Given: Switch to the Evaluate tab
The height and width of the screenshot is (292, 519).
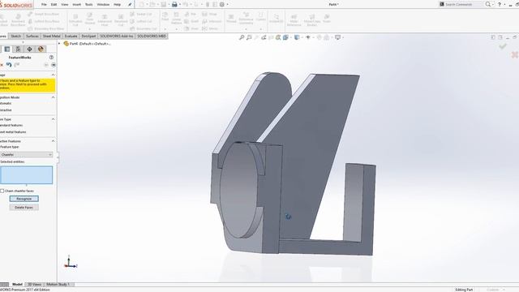Looking at the screenshot, I should pos(71,36).
